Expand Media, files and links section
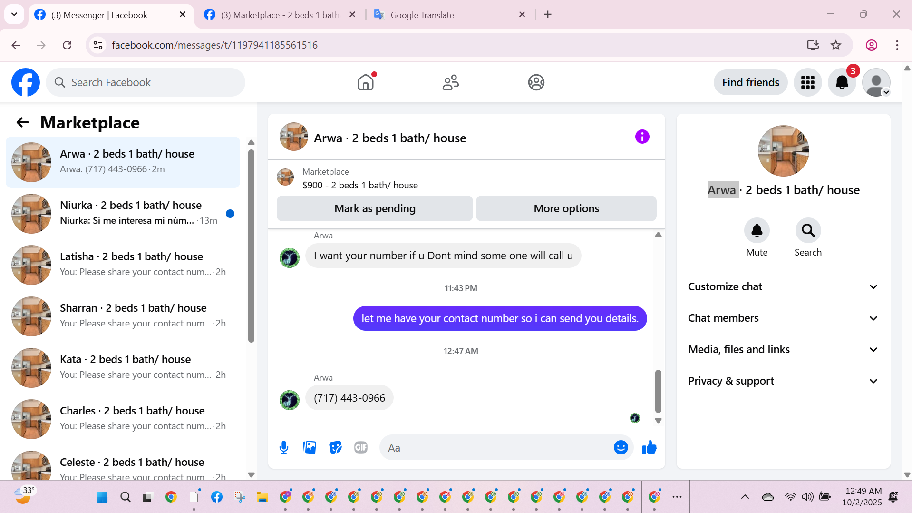This screenshot has height=513, width=912. (783, 350)
